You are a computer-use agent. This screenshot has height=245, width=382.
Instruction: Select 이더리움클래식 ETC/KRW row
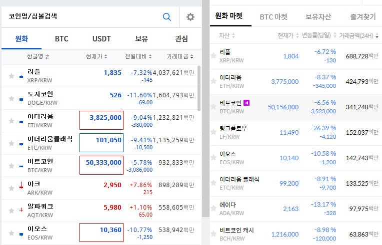point(50,143)
